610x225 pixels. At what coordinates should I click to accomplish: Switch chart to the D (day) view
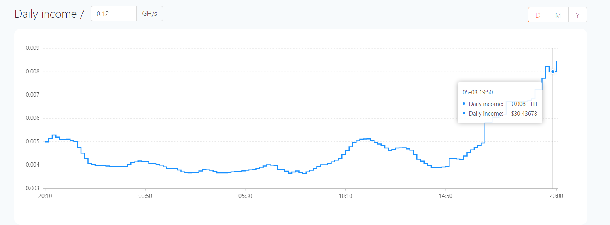[538, 15]
